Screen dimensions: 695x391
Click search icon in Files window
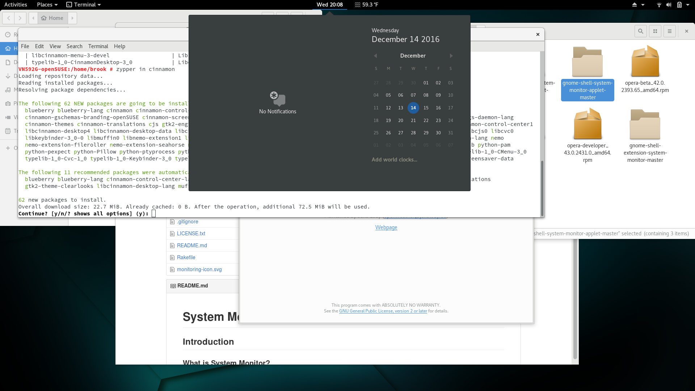[641, 31]
